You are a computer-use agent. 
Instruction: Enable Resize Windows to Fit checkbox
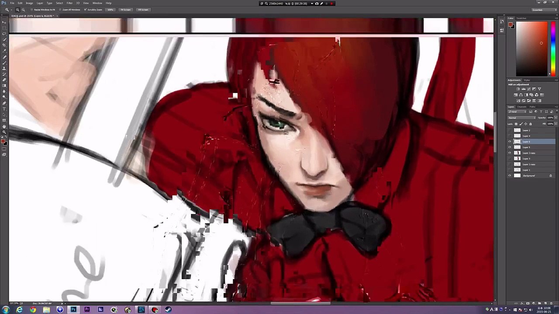(32, 10)
